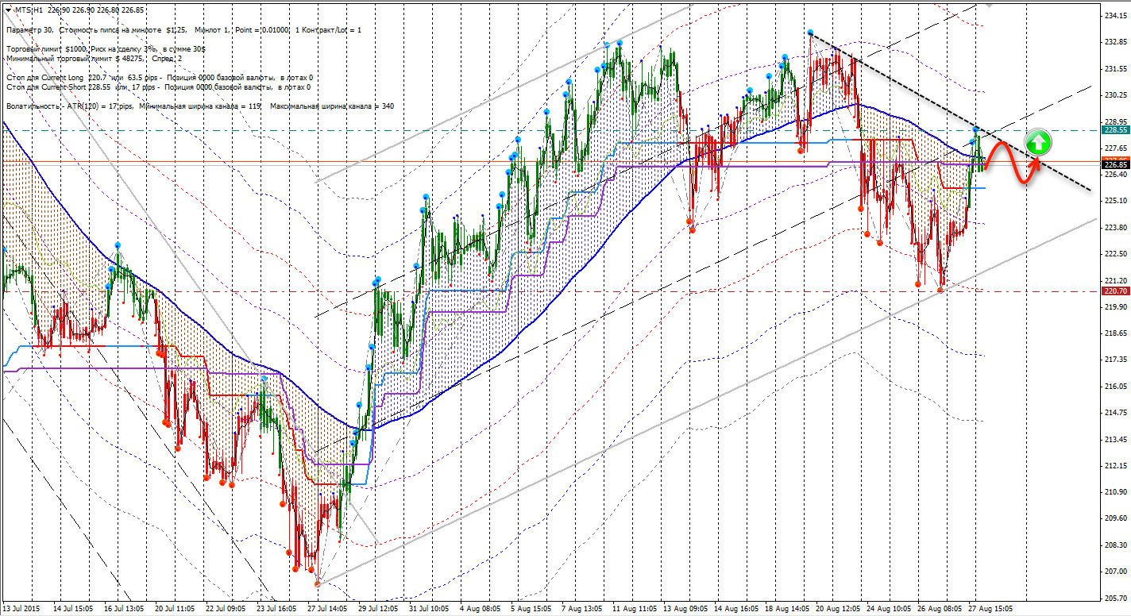
Task: Click the '20 Aug 12:05' time axis label
Action: 837,608
